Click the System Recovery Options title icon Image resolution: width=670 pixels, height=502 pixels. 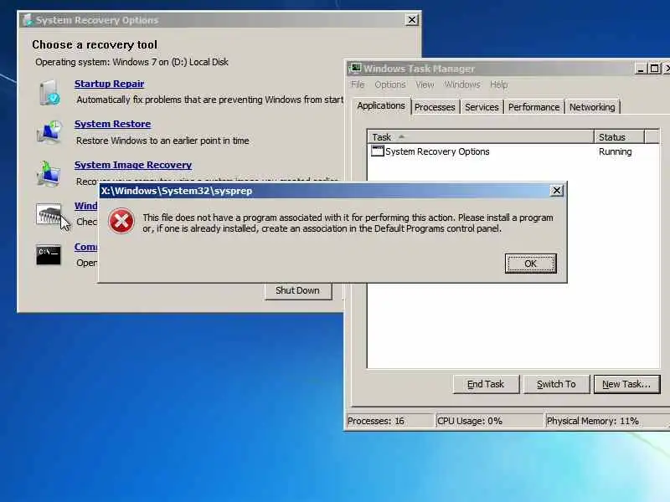pos(28,19)
